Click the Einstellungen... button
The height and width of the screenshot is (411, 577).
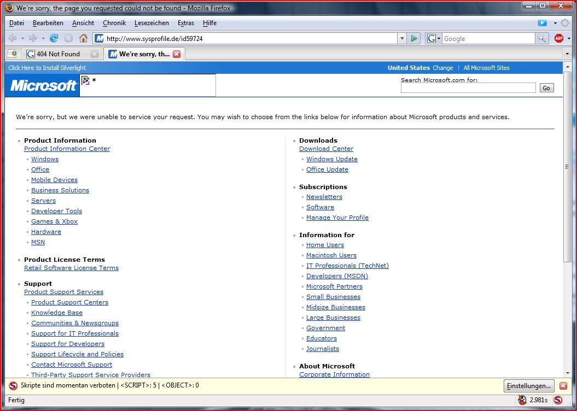[529, 386]
